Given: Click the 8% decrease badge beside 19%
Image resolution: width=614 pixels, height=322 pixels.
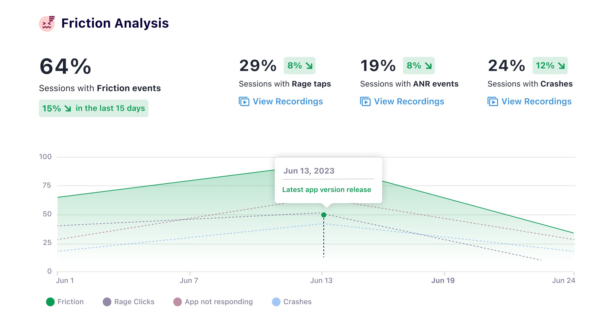Looking at the screenshot, I should (x=419, y=66).
